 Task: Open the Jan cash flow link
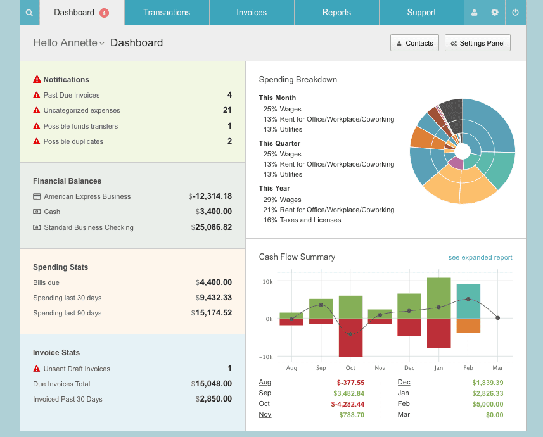(x=404, y=393)
